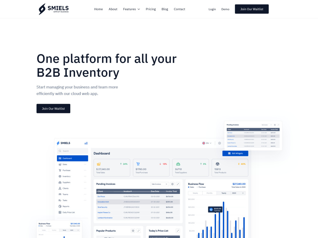The width and height of the screenshot is (318, 238).
Task: Open Teams in the sidebar
Action: click(x=65, y=194)
